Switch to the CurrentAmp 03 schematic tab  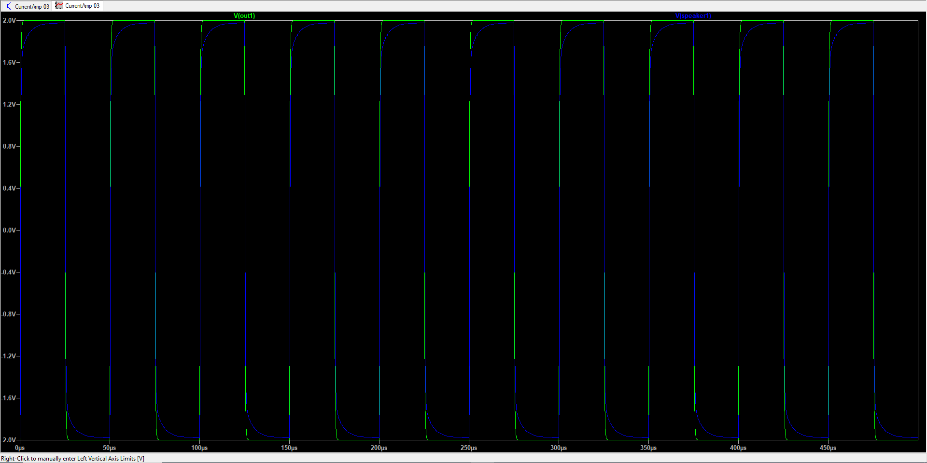(x=28, y=6)
